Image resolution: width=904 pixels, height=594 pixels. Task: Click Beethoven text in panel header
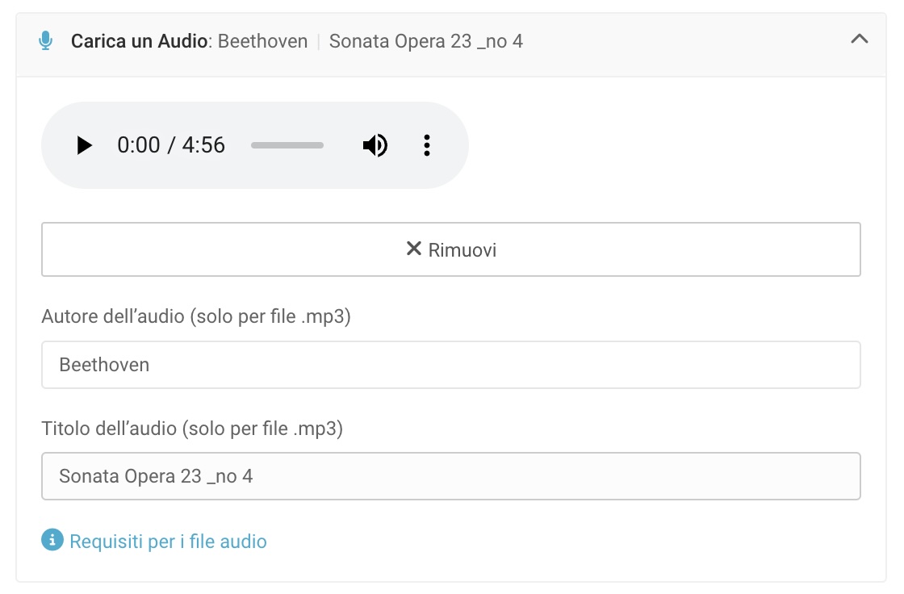[x=262, y=41]
